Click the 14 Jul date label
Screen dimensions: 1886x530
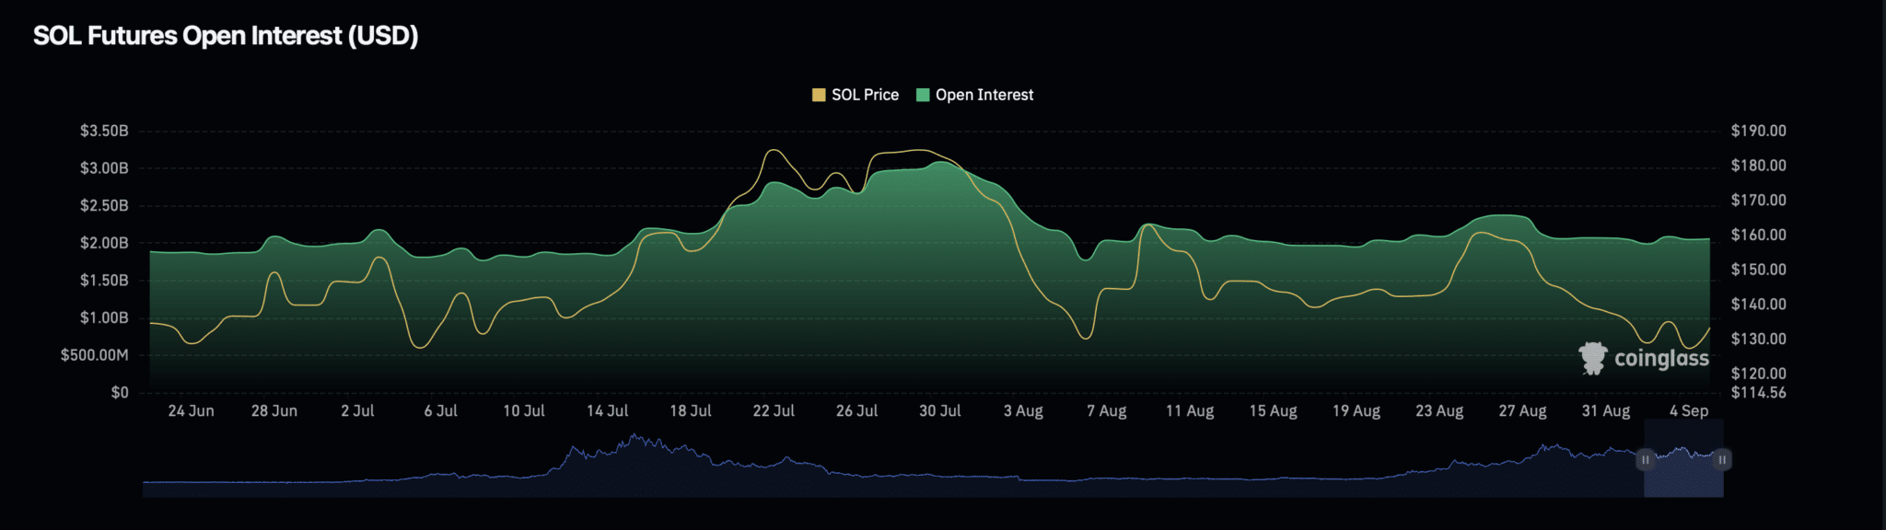(x=607, y=411)
